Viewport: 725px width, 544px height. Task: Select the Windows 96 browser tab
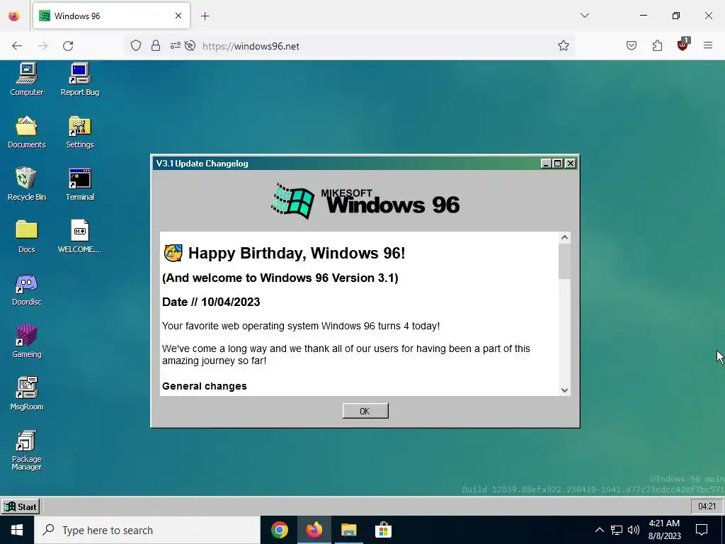(x=111, y=16)
